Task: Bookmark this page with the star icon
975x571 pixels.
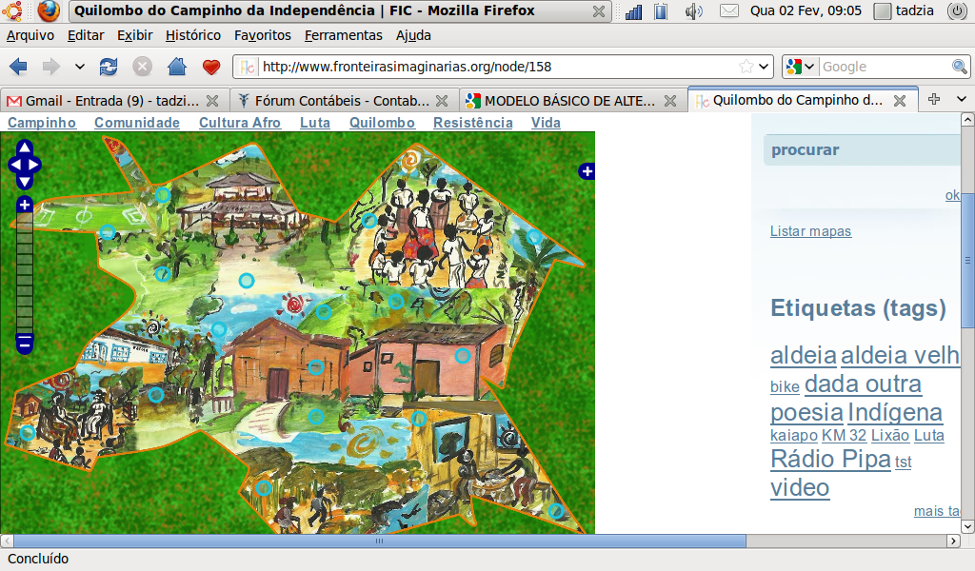Action: point(746,66)
